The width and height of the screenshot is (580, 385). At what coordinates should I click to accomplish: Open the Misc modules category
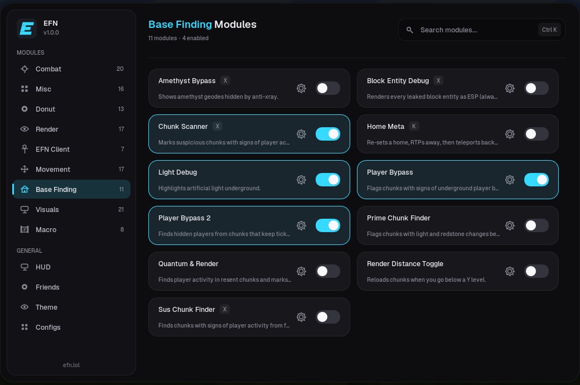(71, 89)
